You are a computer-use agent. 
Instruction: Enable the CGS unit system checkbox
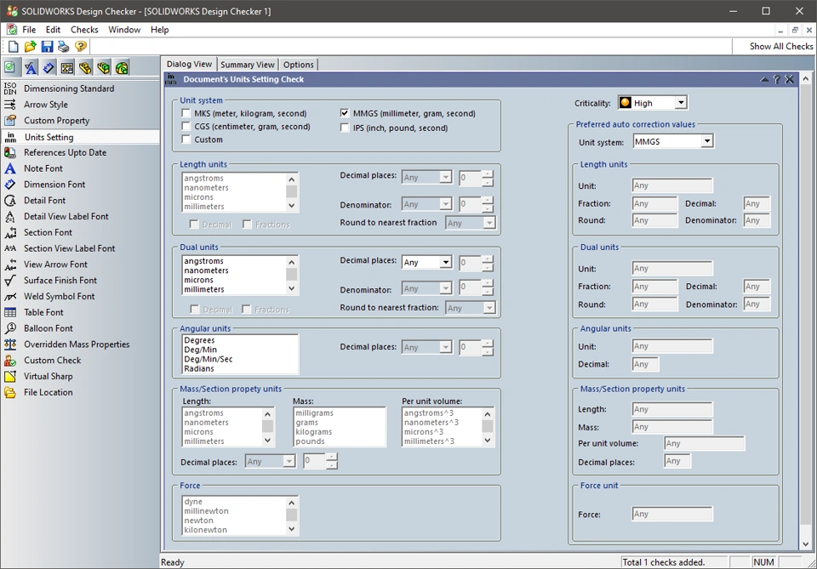click(186, 126)
